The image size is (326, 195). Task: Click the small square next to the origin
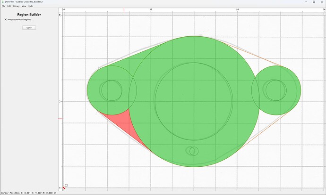(x=66, y=185)
